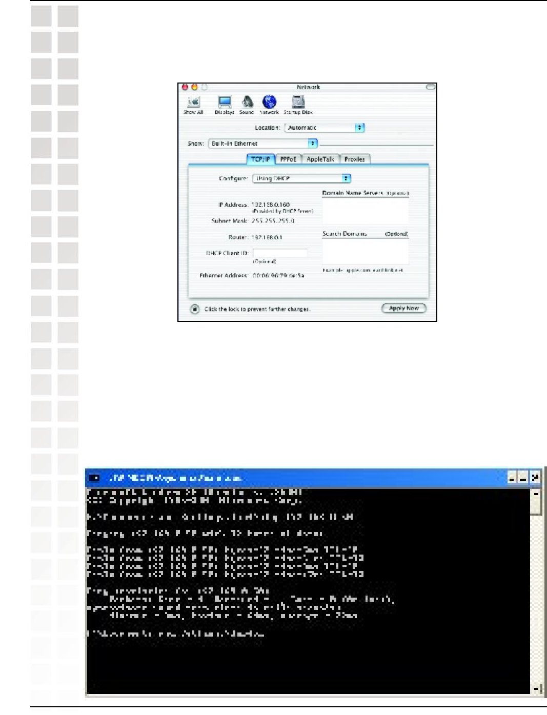
Task: Click the Network window title text
Action: click(x=308, y=87)
